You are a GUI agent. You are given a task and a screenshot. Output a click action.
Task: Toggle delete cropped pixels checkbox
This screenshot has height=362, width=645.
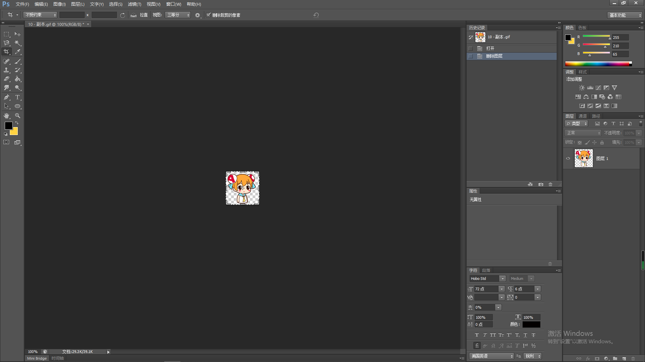pyautogui.click(x=209, y=15)
